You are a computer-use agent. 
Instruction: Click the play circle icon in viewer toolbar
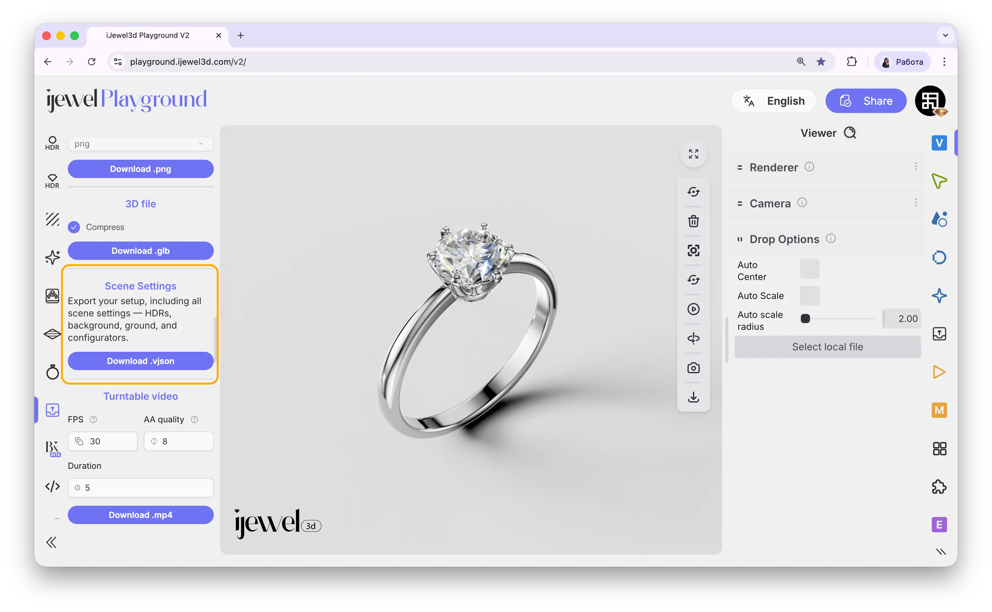693,309
